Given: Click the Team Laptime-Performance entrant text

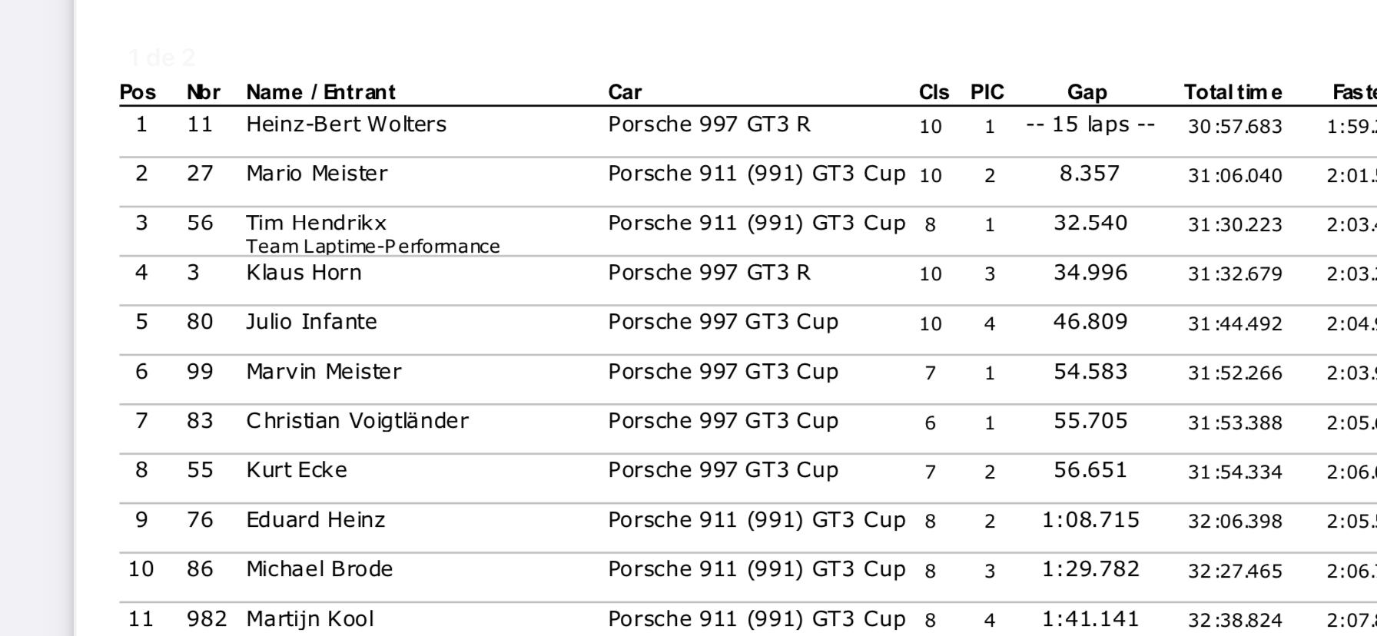Looking at the screenshot, I should [373, 247].
